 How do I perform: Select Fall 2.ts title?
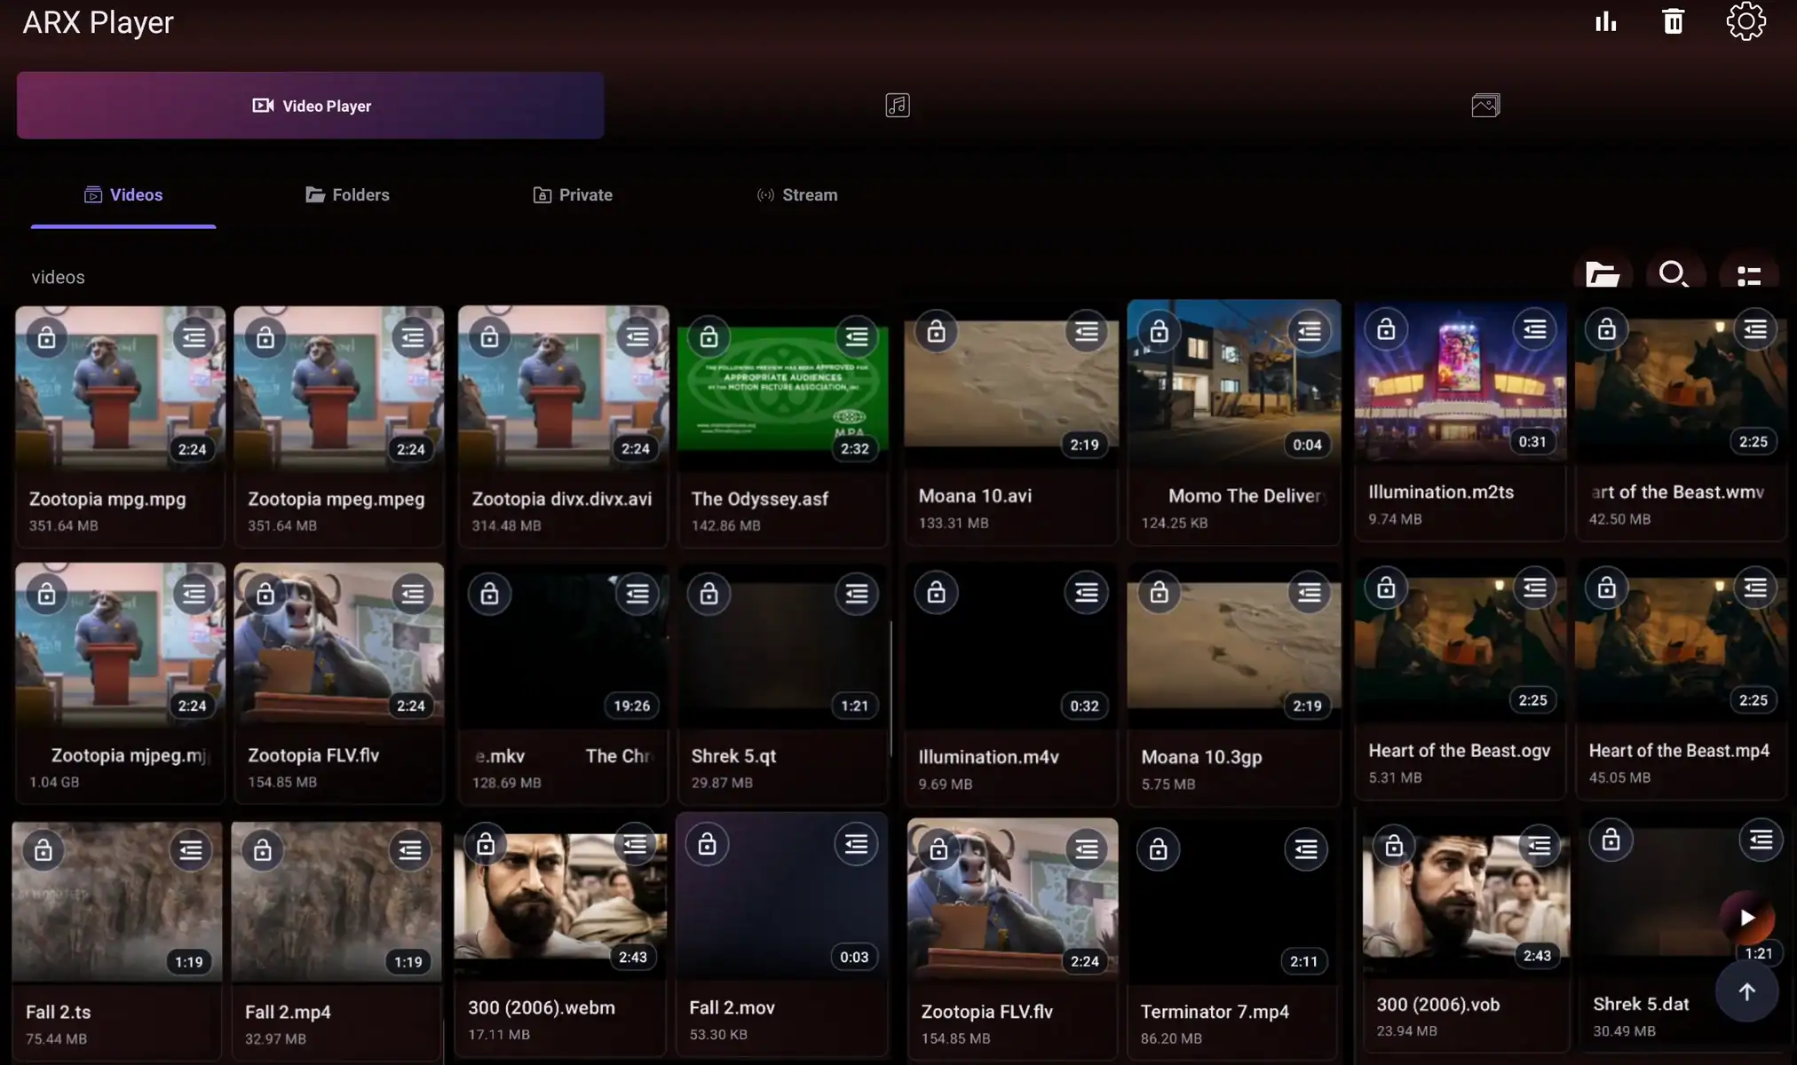(59, 1012)
